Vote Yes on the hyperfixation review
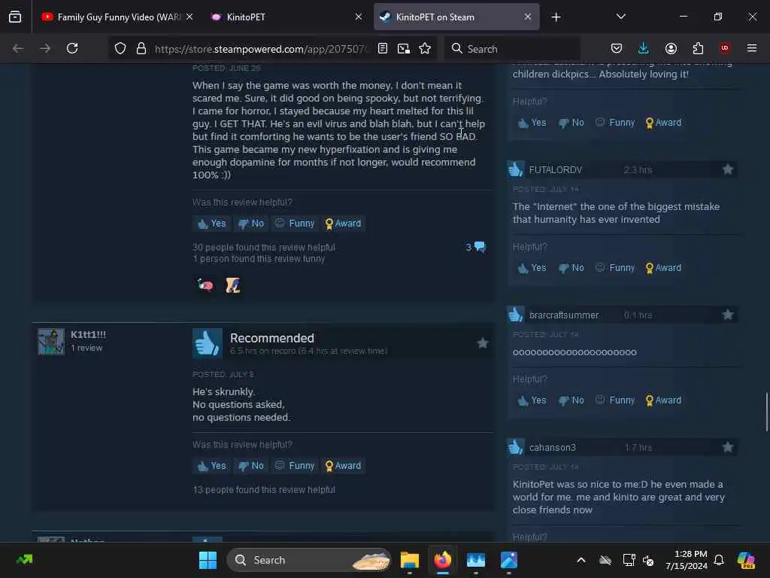770x578 pixels. (x=211, y=224)
